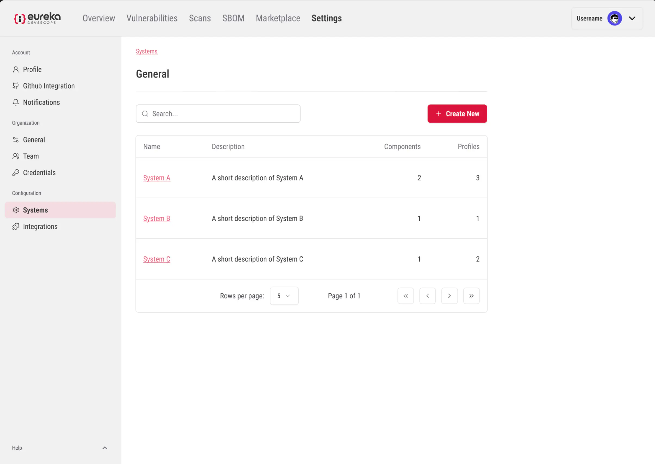655x464 pixels.
Task: Click the Profile person icon in sidebar
Action: [x=16, y=69]
